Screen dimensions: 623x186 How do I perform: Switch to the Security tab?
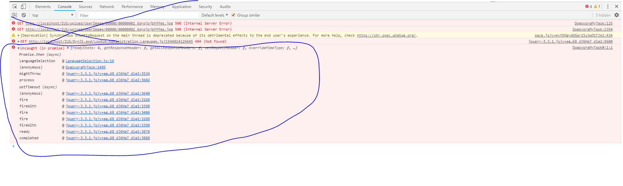pos(205,6)
